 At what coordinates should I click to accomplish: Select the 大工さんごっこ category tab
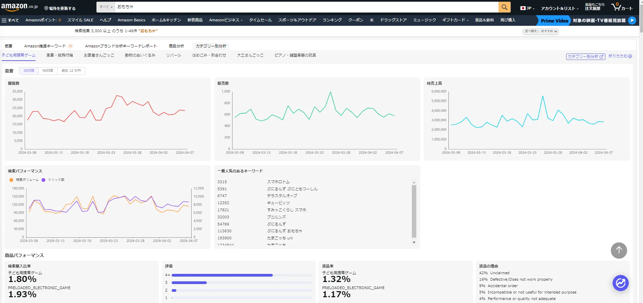(250, 55)
